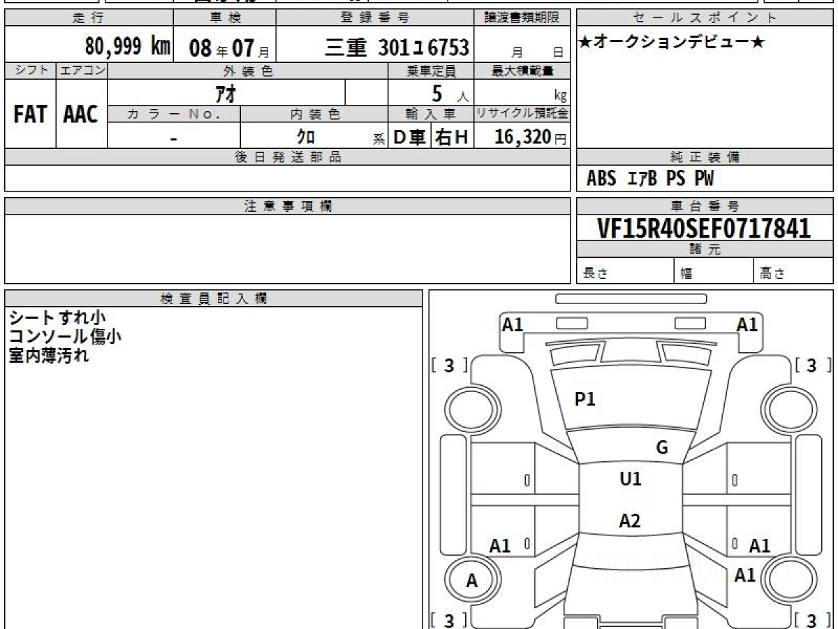Click inspector note 室内薄汚れ
The image size is (838, 629).
coord(49,355)
